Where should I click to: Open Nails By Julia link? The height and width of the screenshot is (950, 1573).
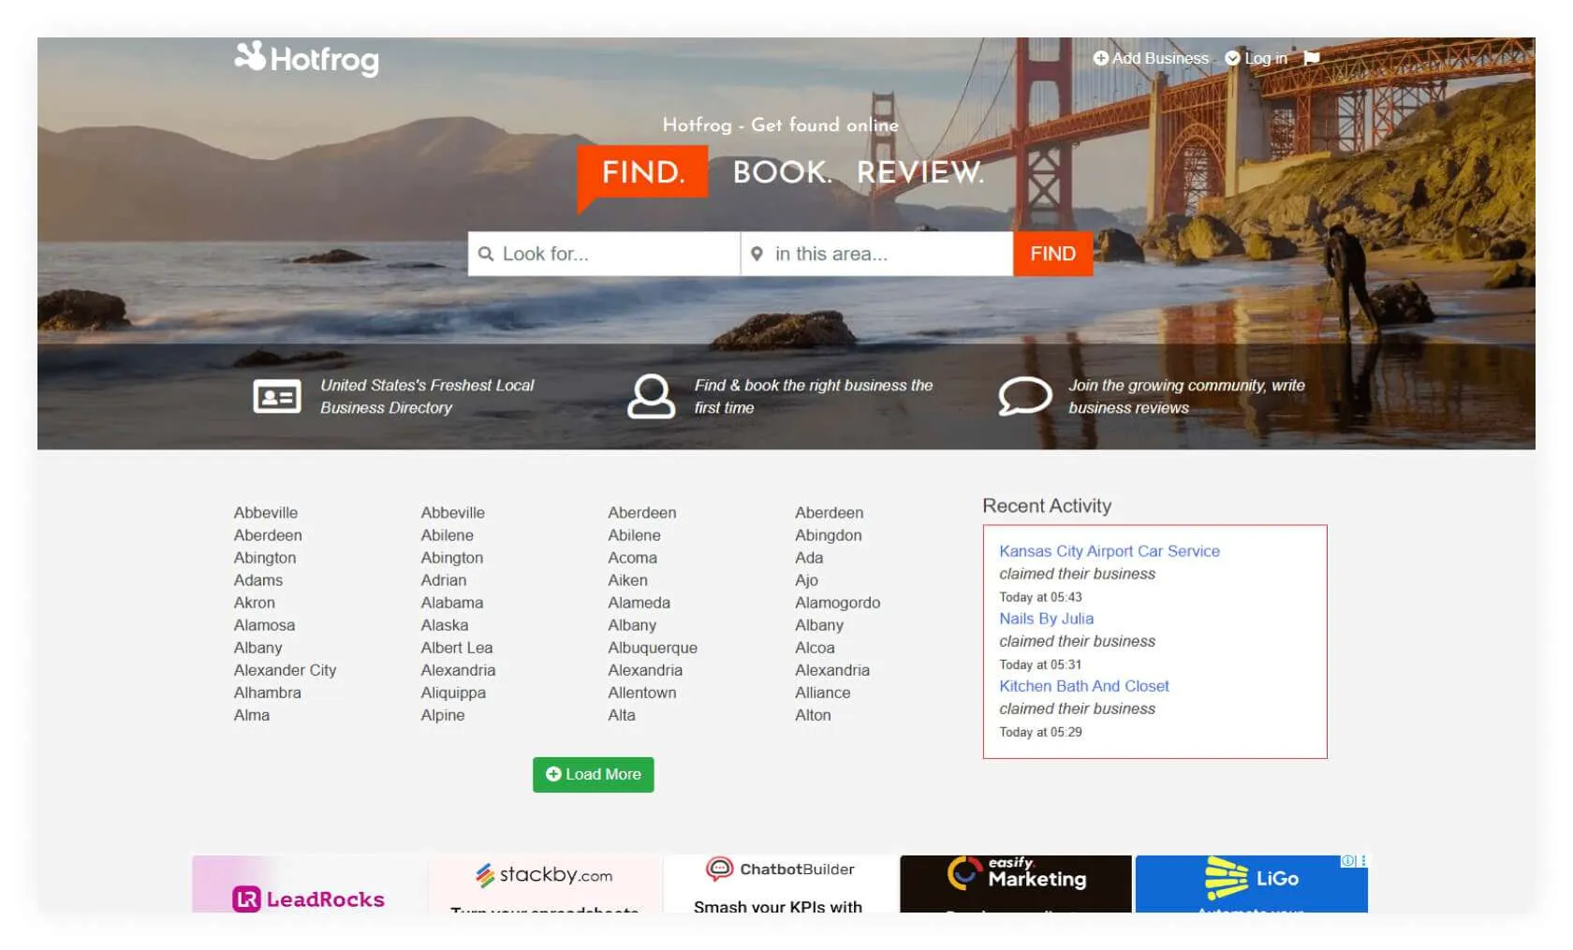point(1046,619)
